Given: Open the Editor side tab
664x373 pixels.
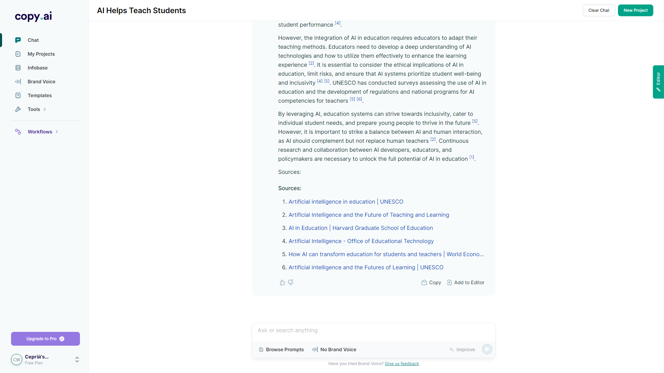Looking at the screenshot, I should tap(658, 82).
